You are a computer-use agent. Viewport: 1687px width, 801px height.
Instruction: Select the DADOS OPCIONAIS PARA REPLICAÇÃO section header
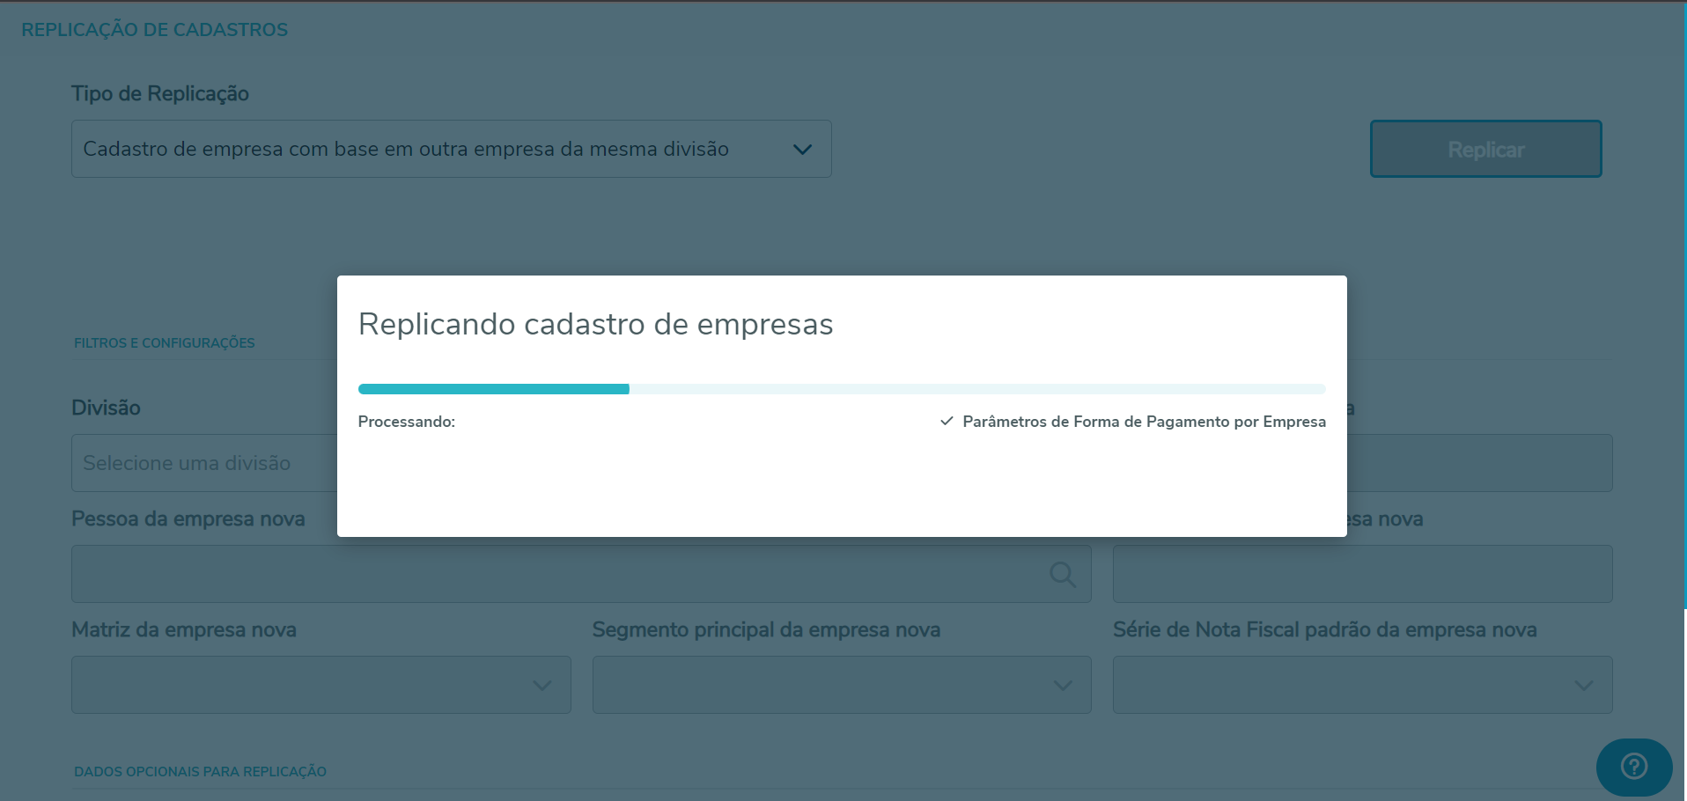(x=200, y=772)
